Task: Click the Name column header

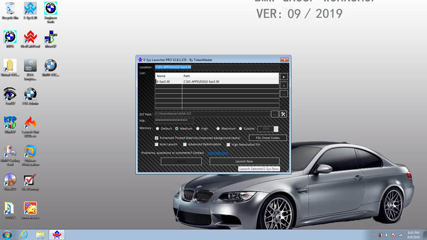Action: tap(168, 76)
